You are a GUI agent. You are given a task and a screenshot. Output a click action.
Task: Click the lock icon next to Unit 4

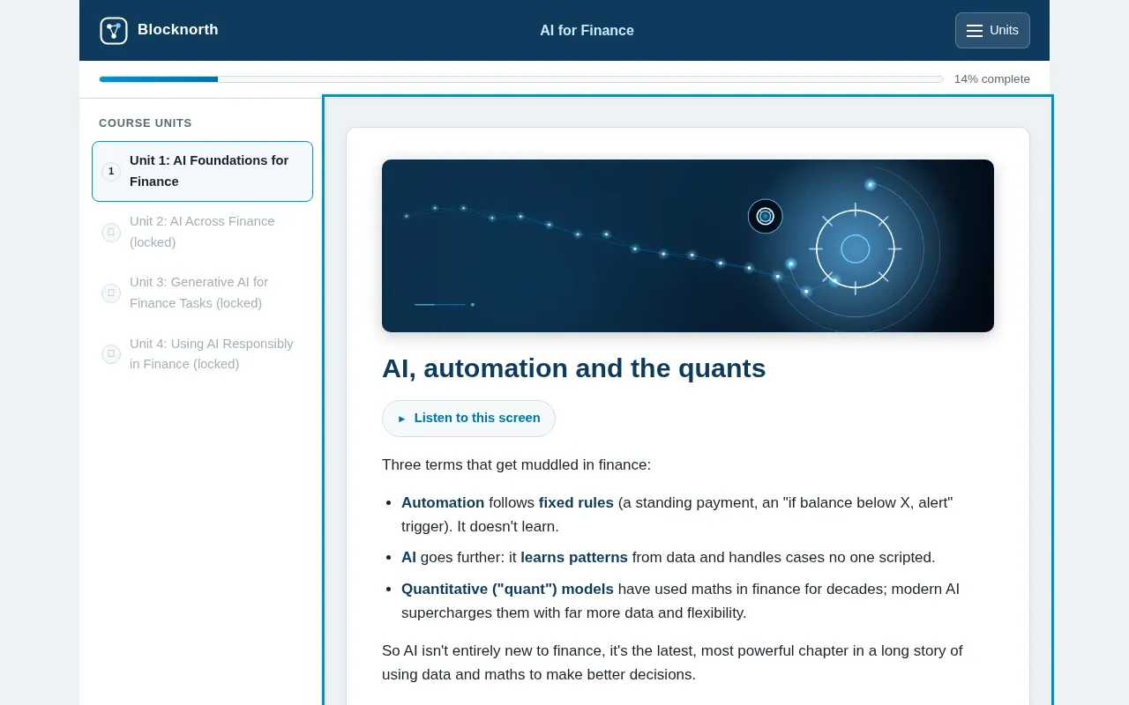[x=111, y=353]
